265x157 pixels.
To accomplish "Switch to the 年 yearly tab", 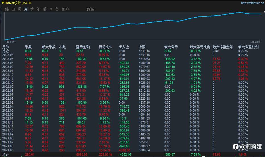I will 38,9.
